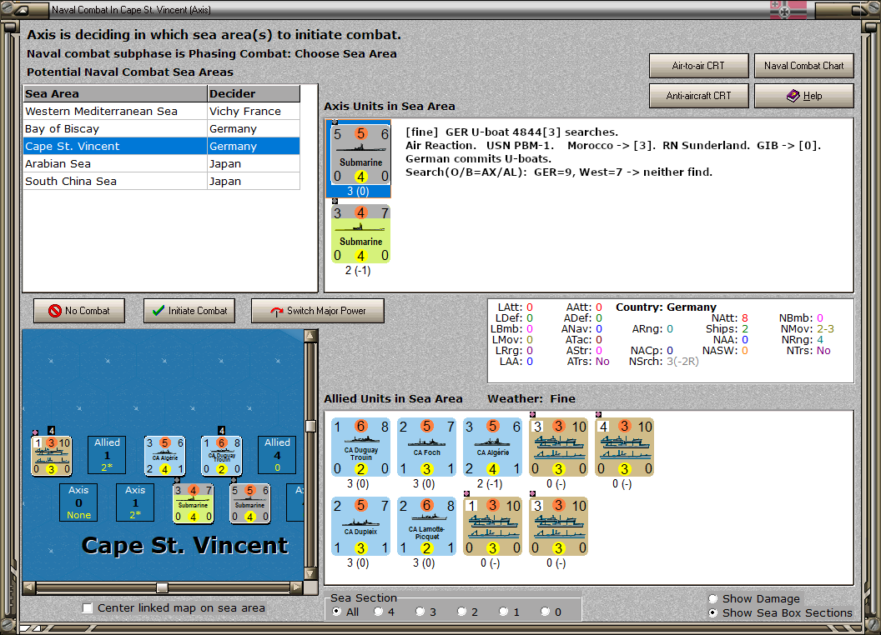The width and height of the screenshot is (881, 635).
Task: Select Sea Section radio button 4
Action: coord(378,612)
